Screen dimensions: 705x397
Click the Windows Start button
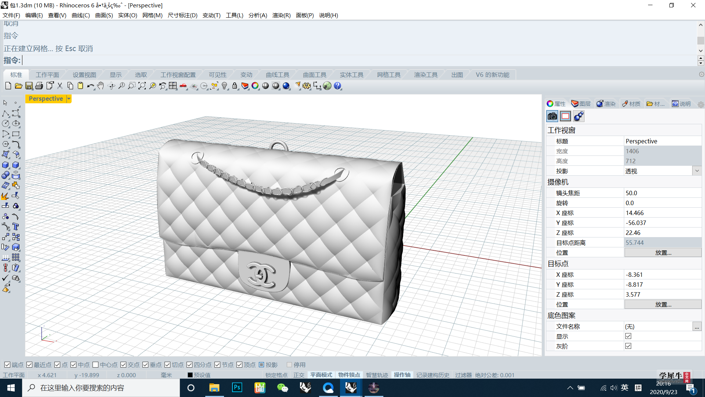pos(11,388)
